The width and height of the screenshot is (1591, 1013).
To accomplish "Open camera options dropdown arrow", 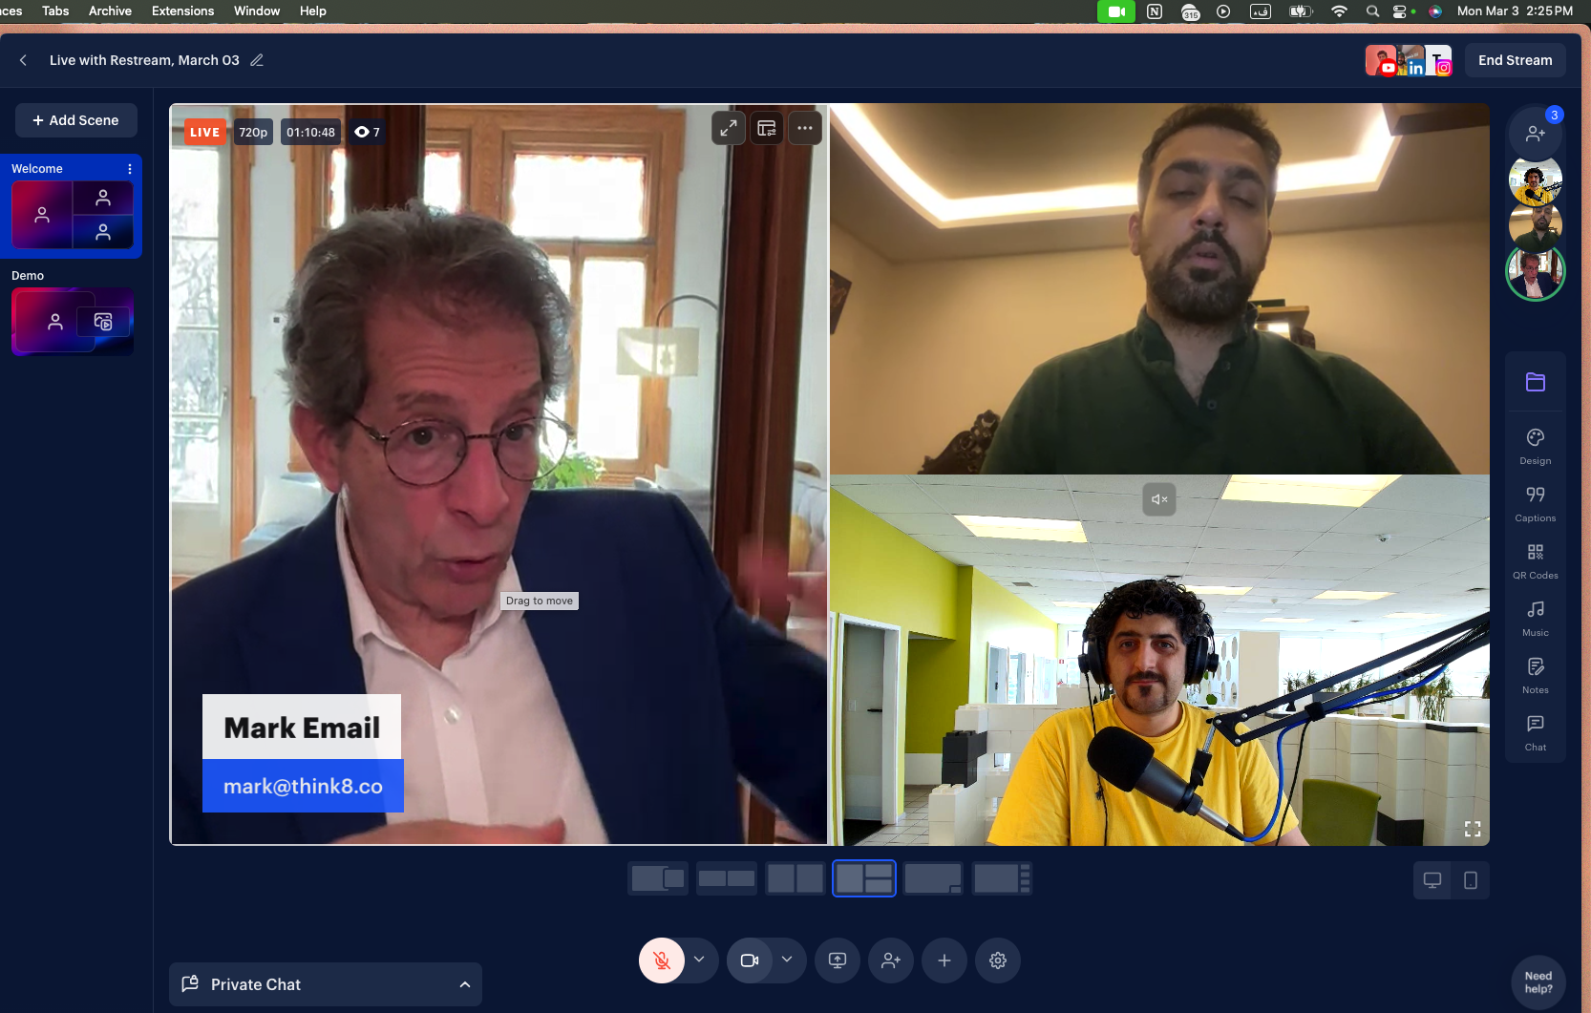I will click(787, 960).
